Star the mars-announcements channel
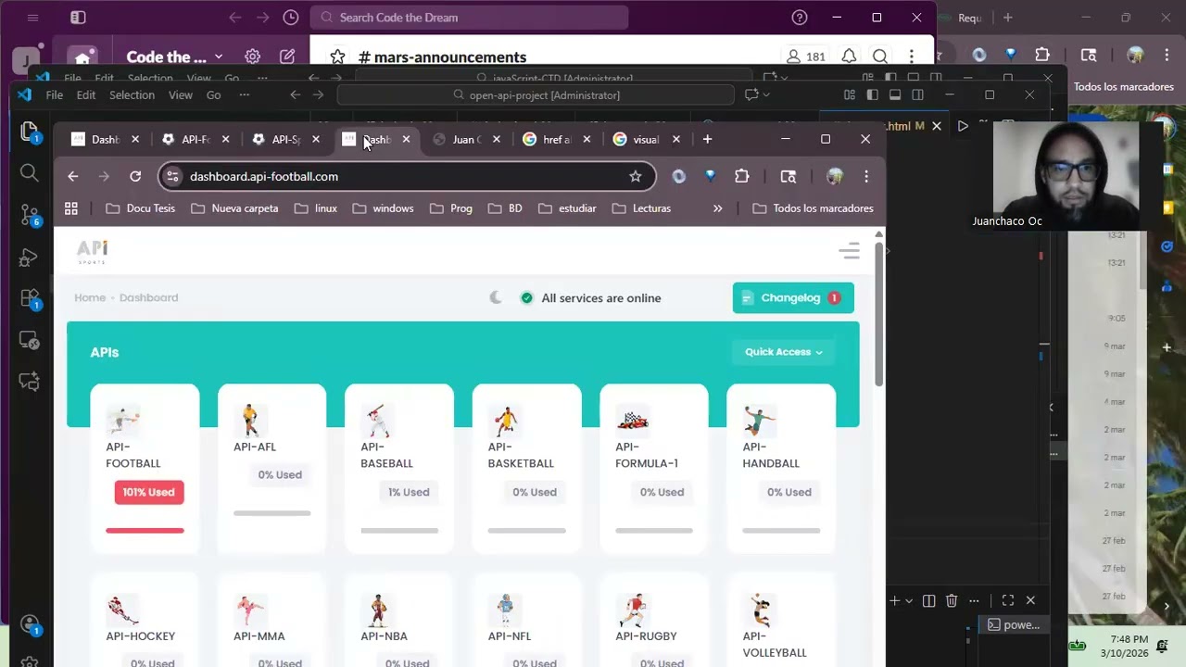 [337, 57]
